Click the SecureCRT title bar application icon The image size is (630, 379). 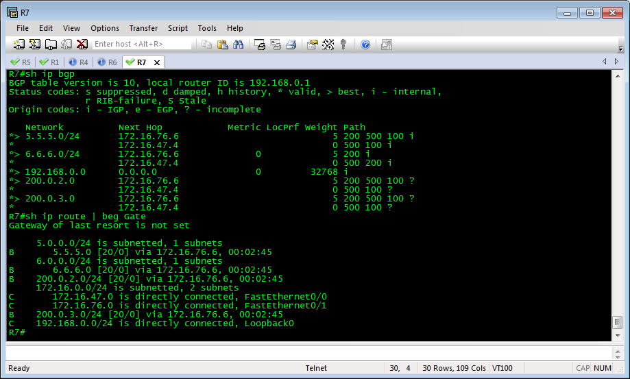click(12, 12)
